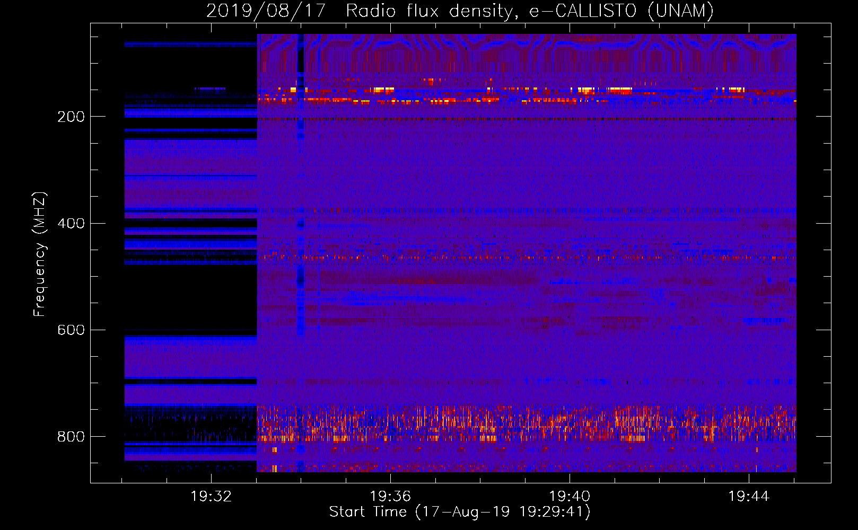Image resolution: width=858 pixels, height=530 pixels.
Task: Click the 'Start Time (17-Aug-19 19:29:41)' label
Action: click(x=460, y=512)
